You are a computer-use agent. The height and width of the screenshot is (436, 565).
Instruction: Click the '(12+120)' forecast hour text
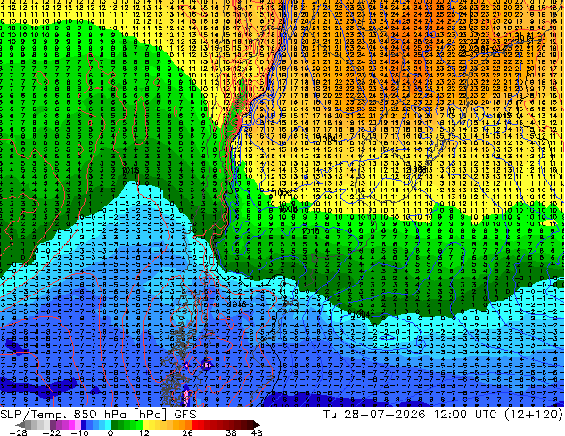click(x=533, y=414)
